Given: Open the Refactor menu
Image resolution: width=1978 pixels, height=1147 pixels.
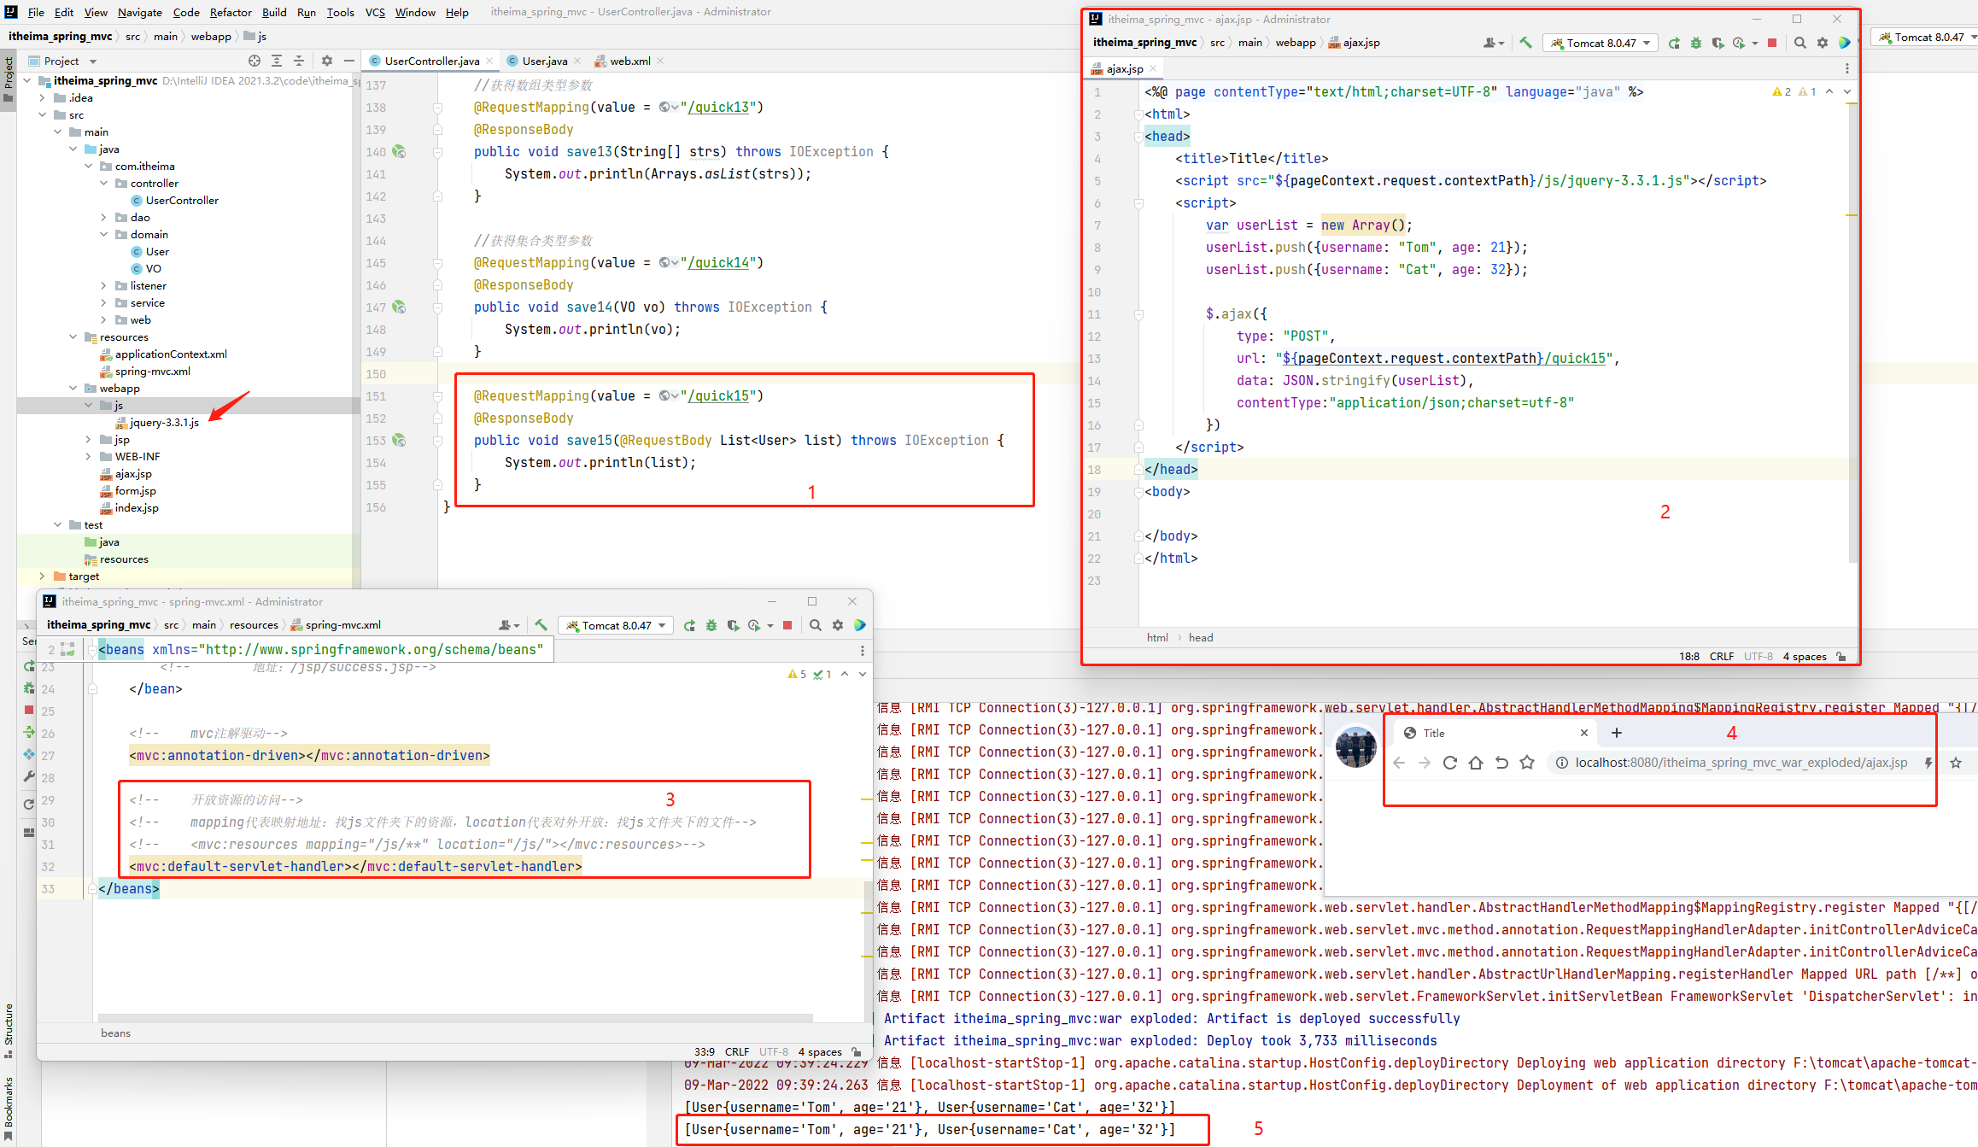Looking at the screenshot, I should (231, 12).
